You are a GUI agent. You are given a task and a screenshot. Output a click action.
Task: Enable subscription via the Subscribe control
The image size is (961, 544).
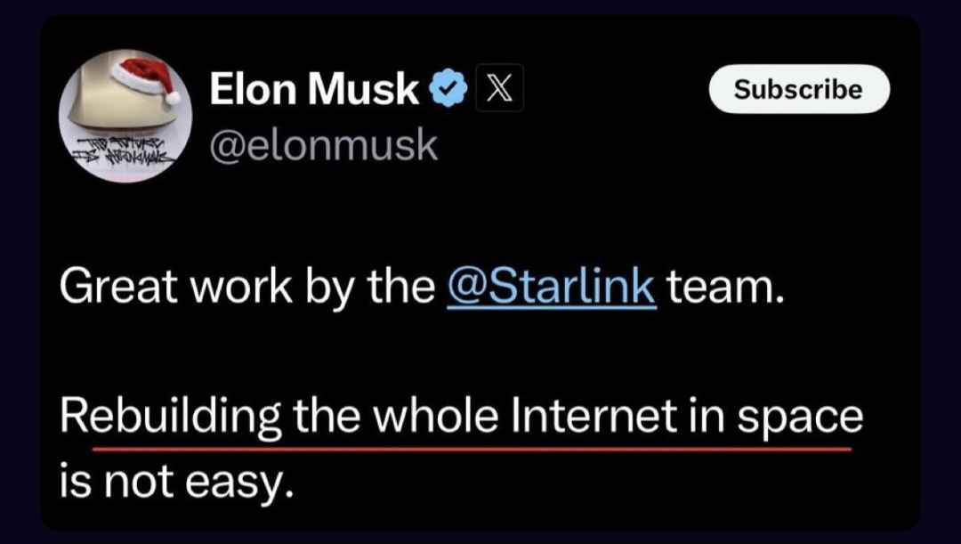[798, 88]
